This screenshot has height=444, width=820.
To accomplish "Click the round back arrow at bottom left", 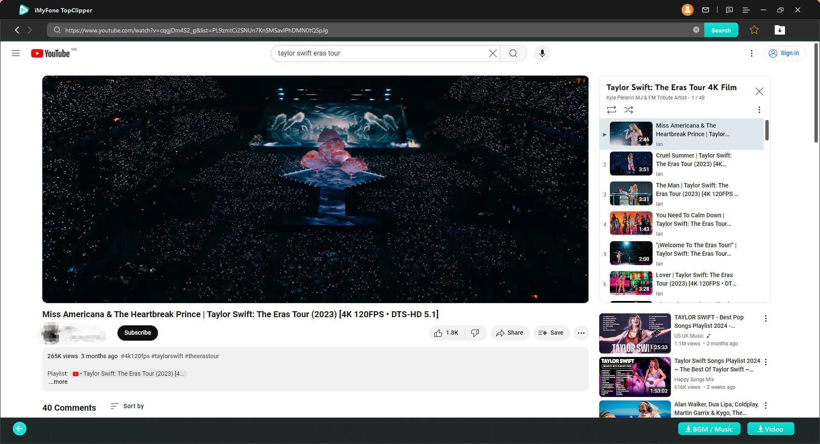I will [x=20, y=429].
